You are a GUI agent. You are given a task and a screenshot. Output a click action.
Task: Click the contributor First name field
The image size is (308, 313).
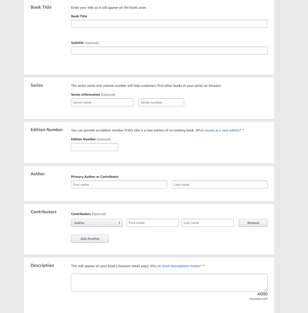point(153,223)
